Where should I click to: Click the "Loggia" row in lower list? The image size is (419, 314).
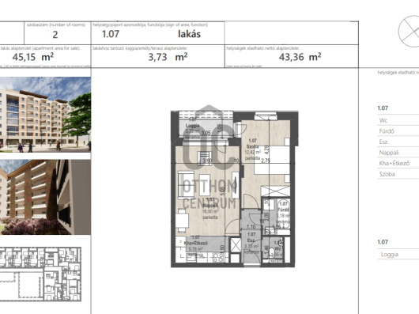pyautogui.click(x=398, y=255)
